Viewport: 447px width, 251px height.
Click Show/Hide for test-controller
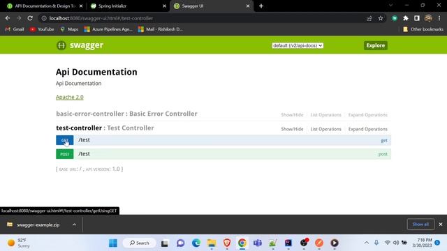(292, 129)
